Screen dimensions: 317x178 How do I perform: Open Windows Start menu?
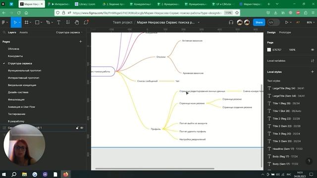click(4, 174)
